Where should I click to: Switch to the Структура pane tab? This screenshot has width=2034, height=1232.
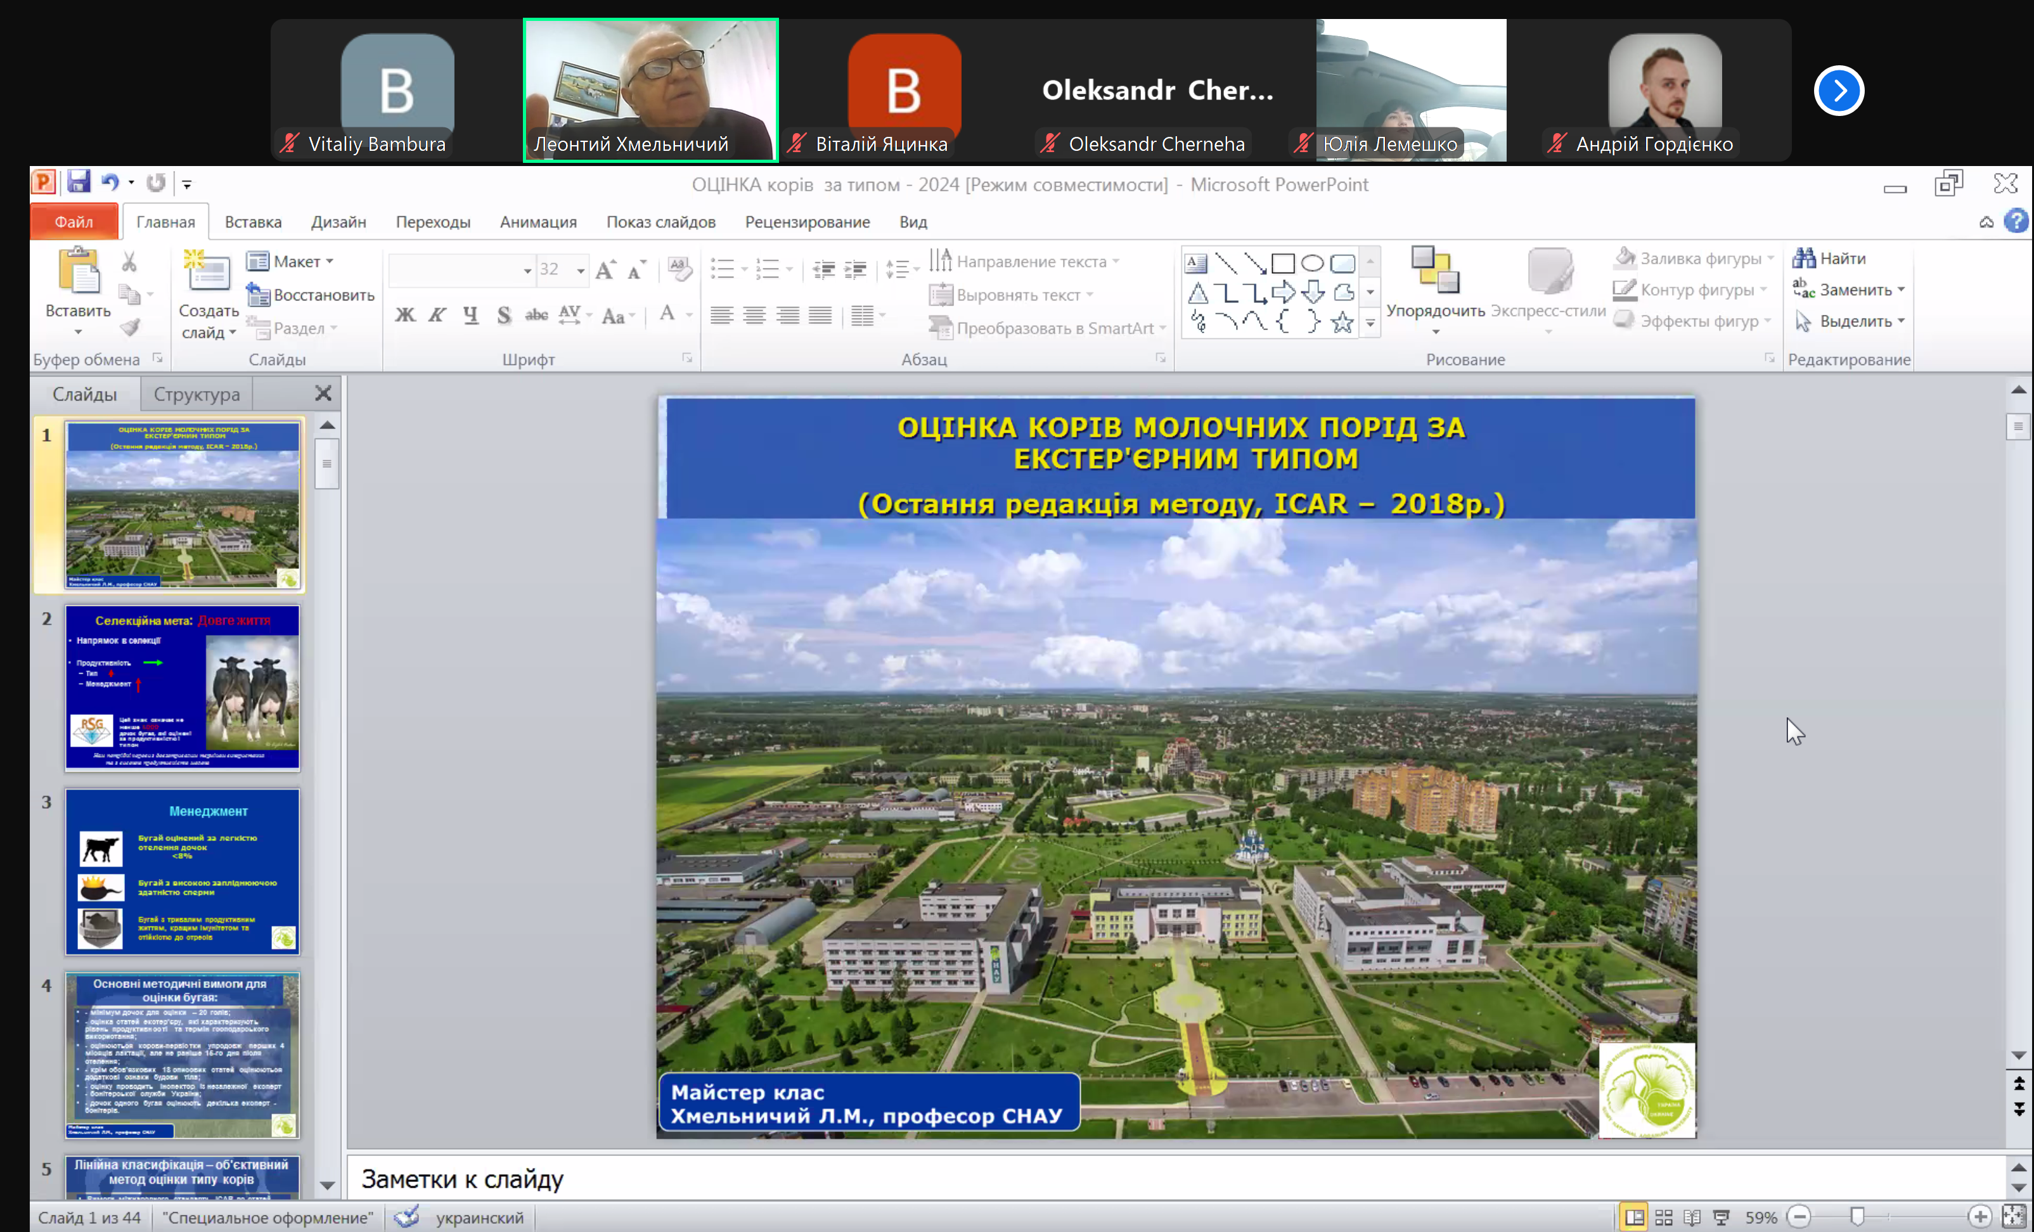pyautogui.click(x=196, y=394)
